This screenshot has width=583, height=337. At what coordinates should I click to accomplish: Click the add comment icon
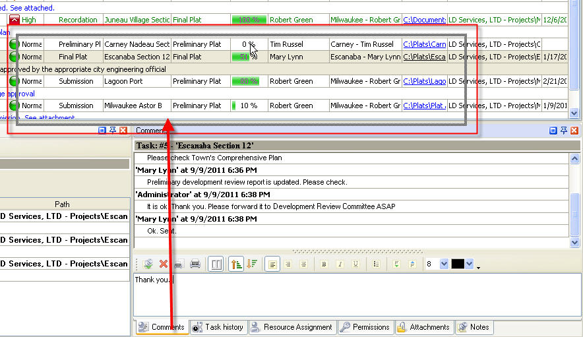point(148,264)
